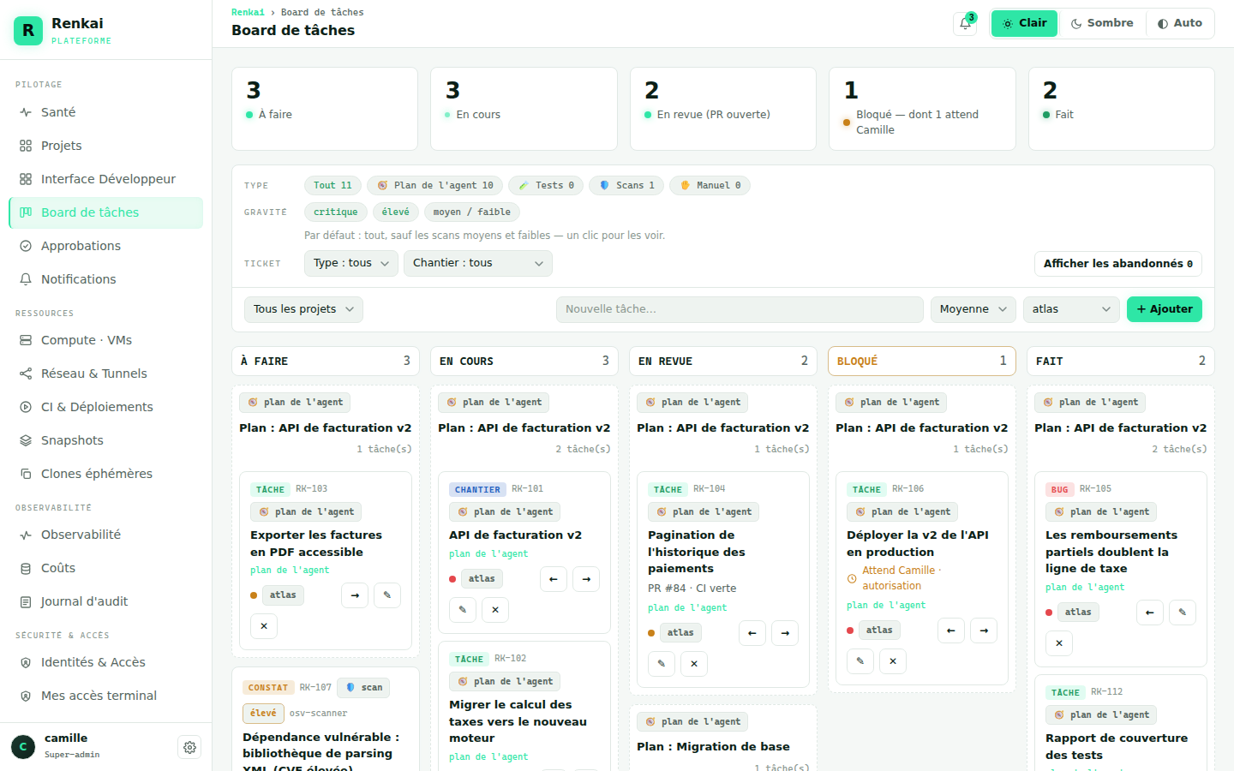Open the notifications bell icon
The width and height of the screenshot is (1234, 771).
(965, 24)
